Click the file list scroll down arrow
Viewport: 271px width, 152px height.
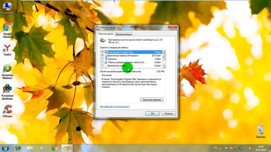click(x=164, y=66)
